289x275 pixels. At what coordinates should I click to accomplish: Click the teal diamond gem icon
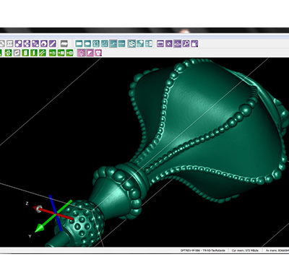point(140,43)
